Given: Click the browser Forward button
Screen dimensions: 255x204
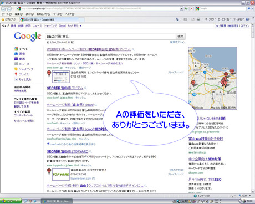Looking at the screenshot, I should pyautogui.click(x=9, y=9).
